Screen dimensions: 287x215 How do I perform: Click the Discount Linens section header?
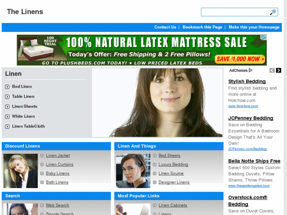(56, 146)
